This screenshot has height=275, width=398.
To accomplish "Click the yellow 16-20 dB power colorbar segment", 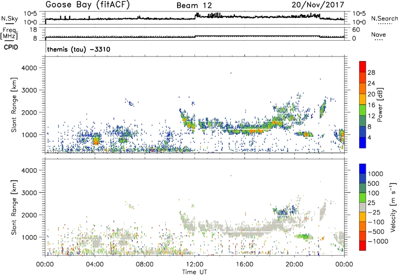I will (x=363, y=99).
